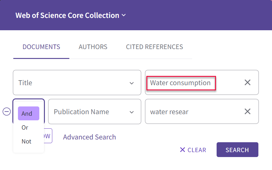The image size is (272, 170).
Task: Click the partially hidden add row button
Action: coord(48,136)
